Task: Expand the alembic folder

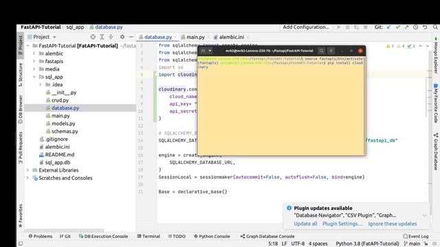Action: point(34,54)
